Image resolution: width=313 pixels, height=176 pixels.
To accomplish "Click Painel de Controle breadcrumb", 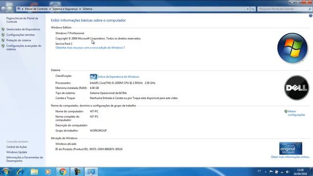I will point(36,9).
